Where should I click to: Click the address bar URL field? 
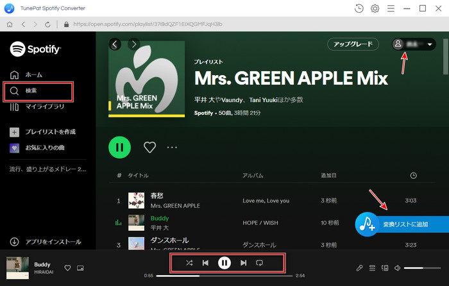click(148, 24)
